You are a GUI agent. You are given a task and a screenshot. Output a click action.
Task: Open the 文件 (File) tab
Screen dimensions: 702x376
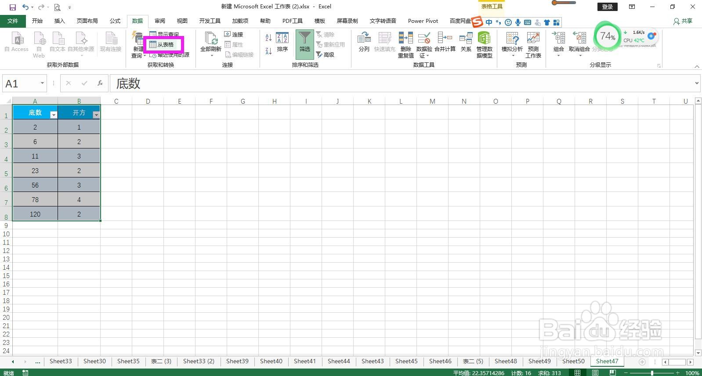pyautogui.click(x=13, y=21)
